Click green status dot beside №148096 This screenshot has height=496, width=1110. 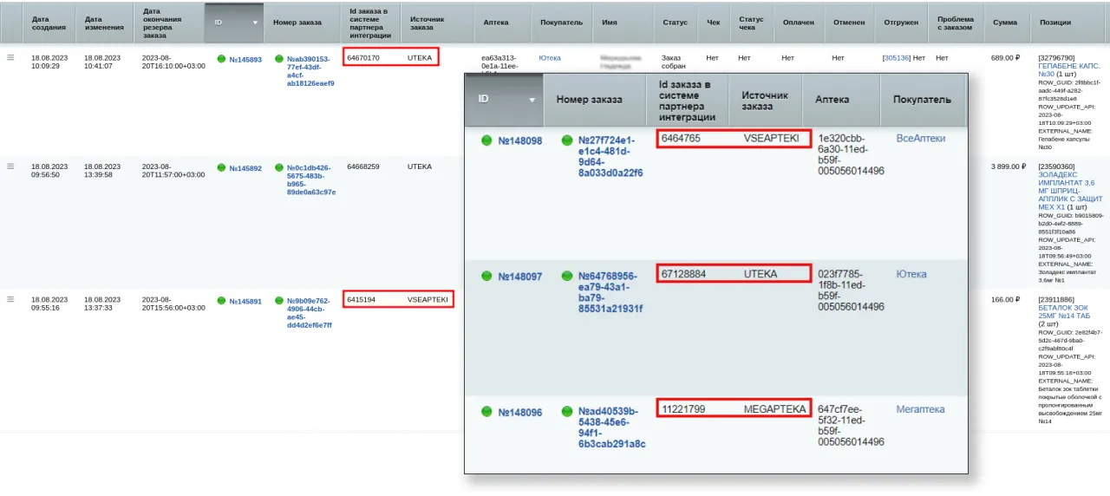[486, 411]
